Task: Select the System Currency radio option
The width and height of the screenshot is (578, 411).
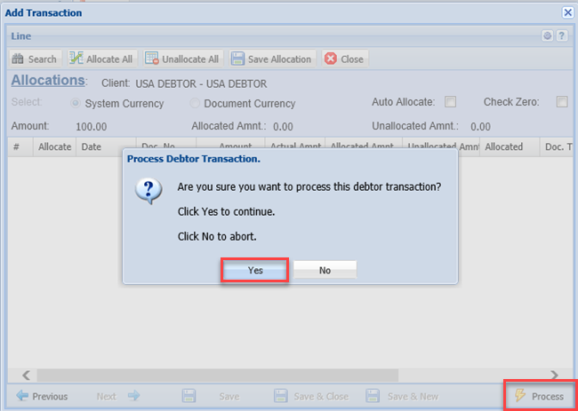Action: pyautogui.click(x=76, y=104)
